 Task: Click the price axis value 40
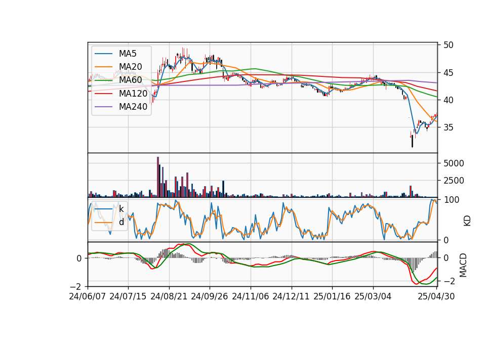[448, 100]
